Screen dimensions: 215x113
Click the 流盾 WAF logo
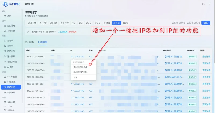pos(12,4)
